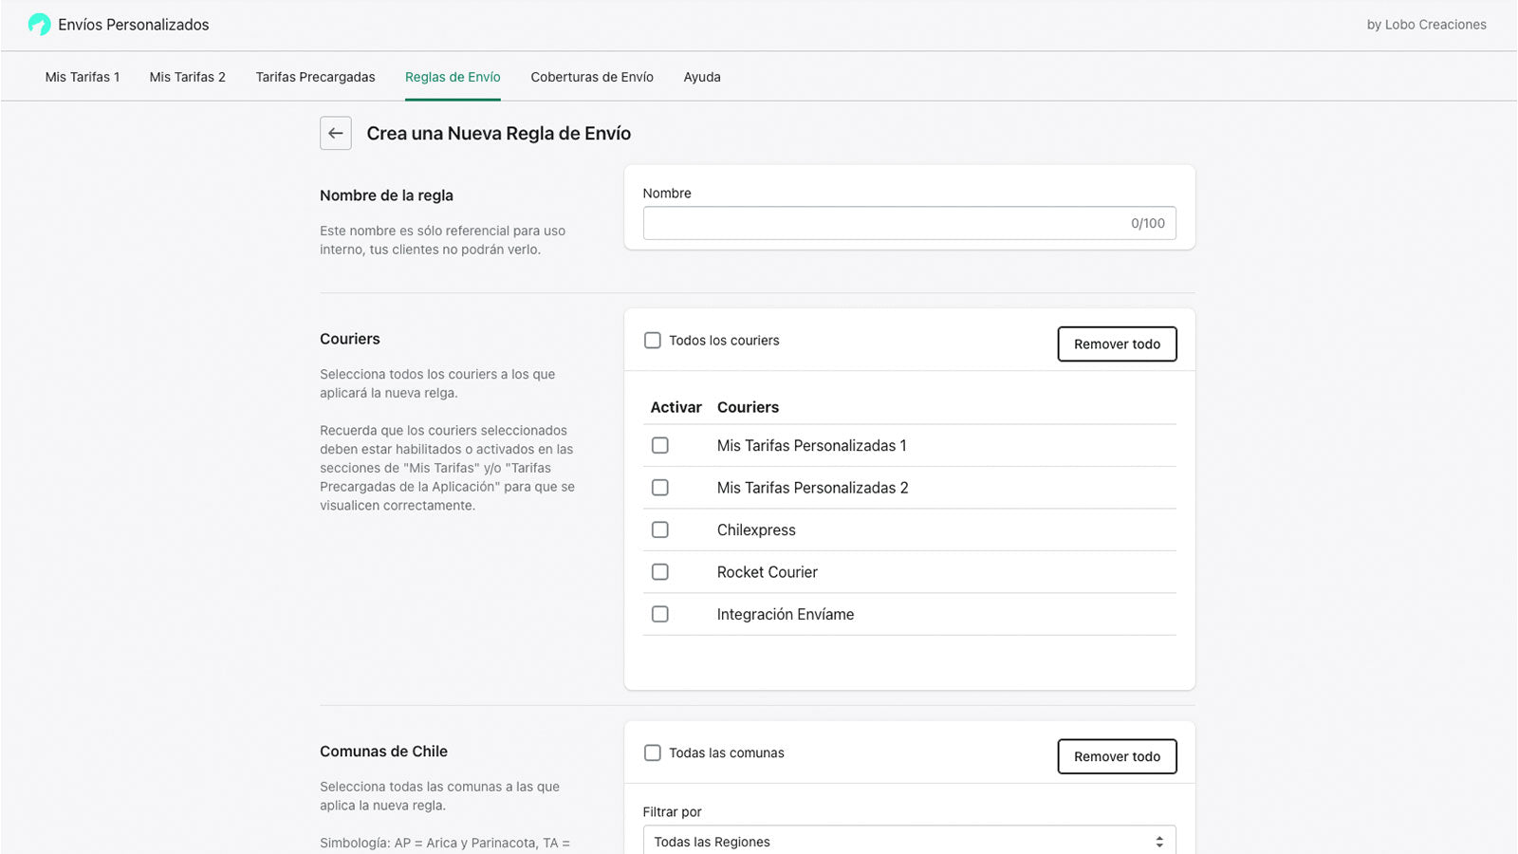Click Remover todo in the Couriers section
The width and height of the screenshot is (1518, 854).
click(1117, 343)
